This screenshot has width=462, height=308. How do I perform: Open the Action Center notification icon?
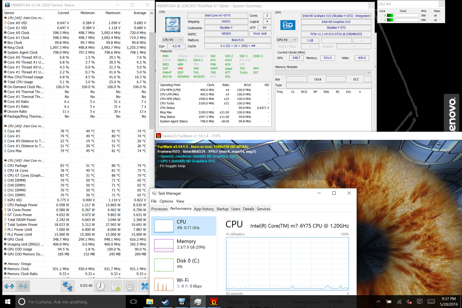point(420,302)
